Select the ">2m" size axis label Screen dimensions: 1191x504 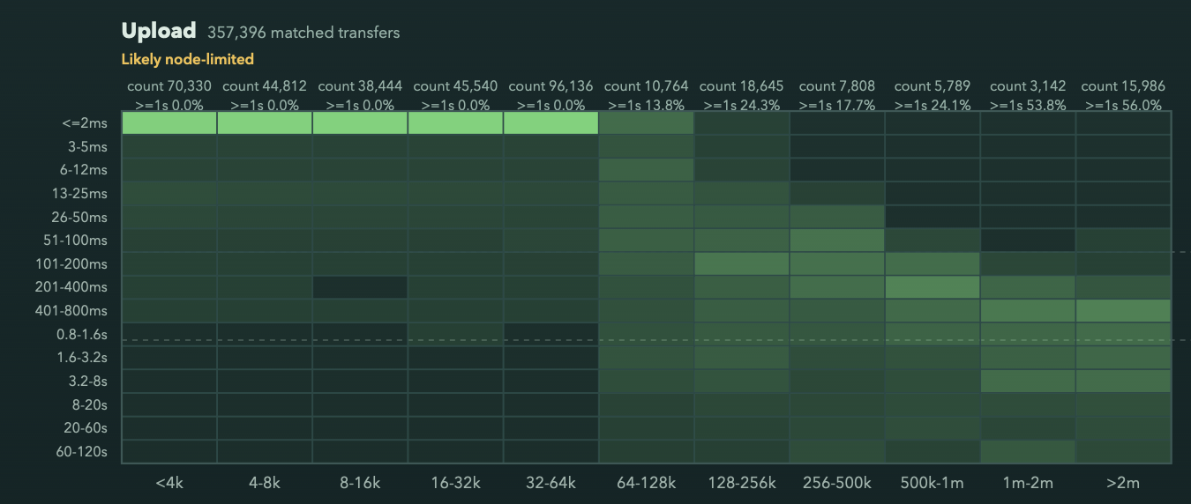click(x=1123, y=482)
